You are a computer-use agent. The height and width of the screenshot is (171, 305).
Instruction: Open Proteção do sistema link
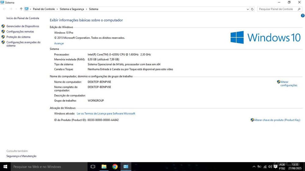coord(18,37)
